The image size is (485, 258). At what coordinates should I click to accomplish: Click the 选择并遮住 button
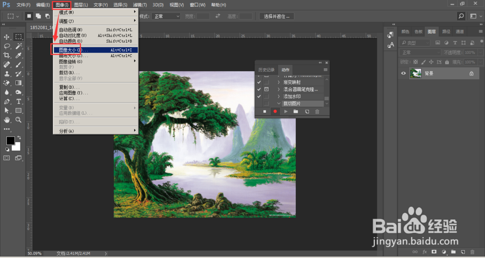click(276, 16)
